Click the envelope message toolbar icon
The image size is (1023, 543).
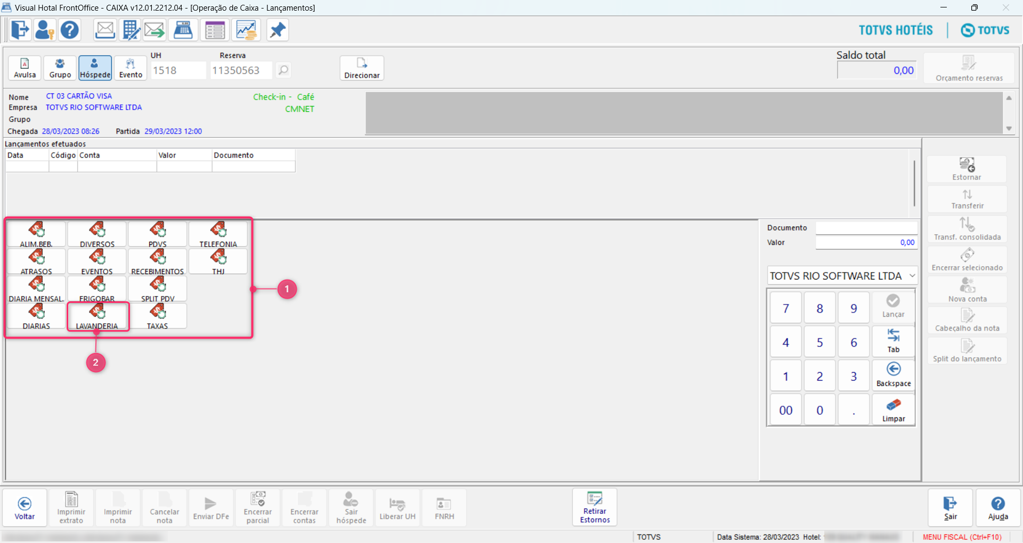tap(105, 30)
